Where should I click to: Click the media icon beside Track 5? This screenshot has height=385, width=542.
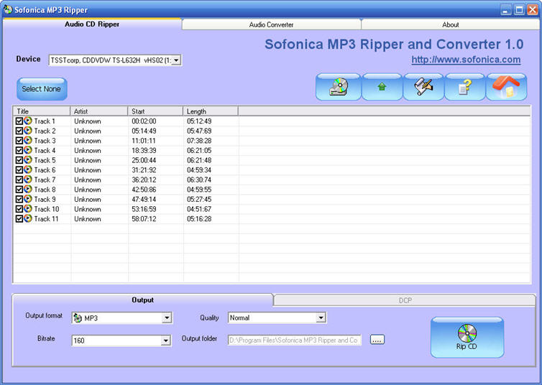click(x=28, y=160)
